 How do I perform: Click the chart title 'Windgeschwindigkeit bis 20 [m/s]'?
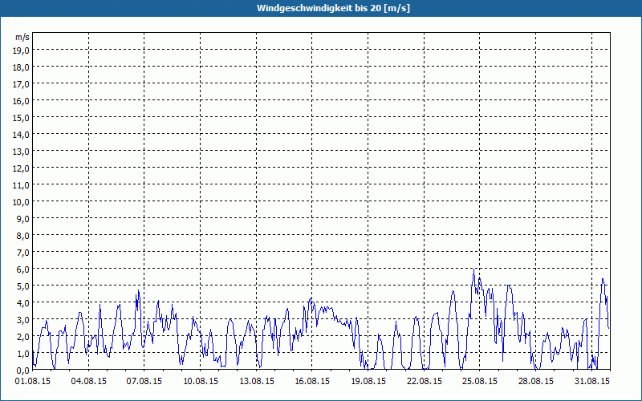tap(333, 8)
